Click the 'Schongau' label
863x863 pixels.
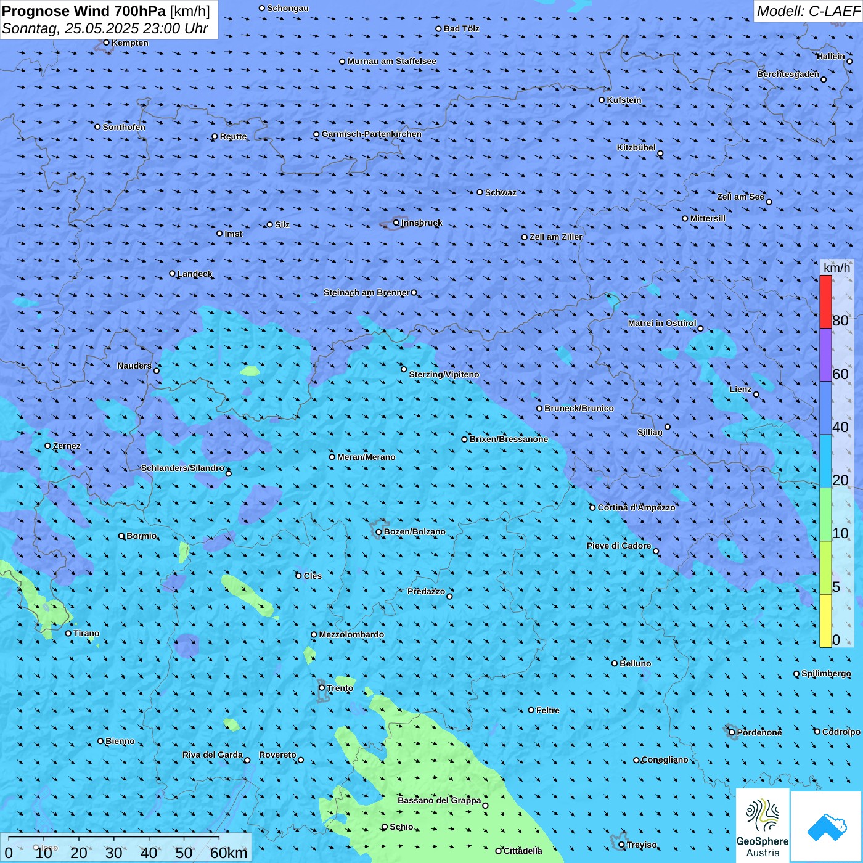pyautogui.click(x=288, y=8)
